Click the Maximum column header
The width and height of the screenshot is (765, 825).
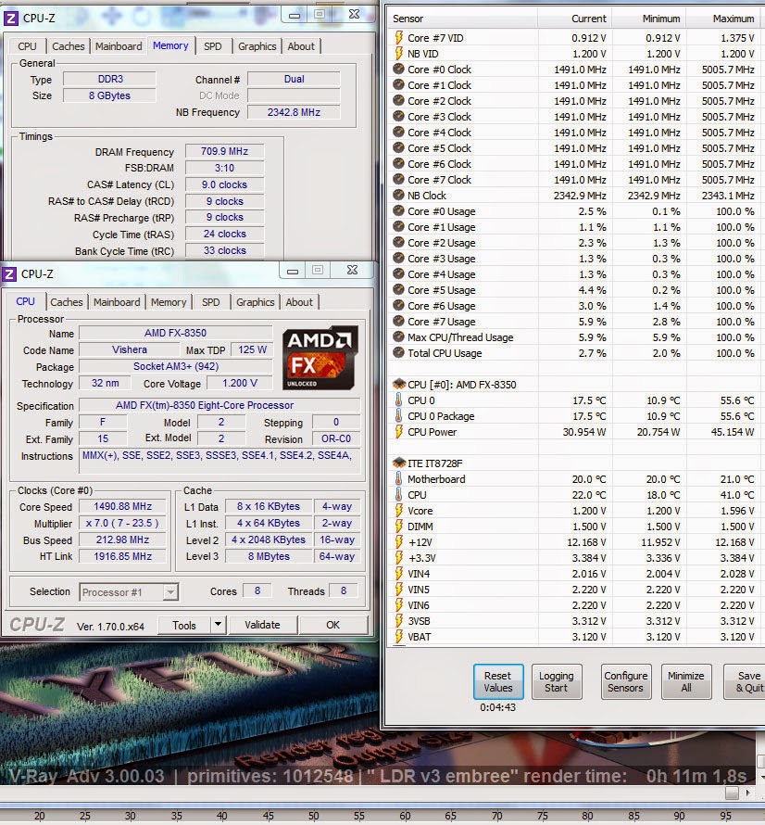pos(725,19)
